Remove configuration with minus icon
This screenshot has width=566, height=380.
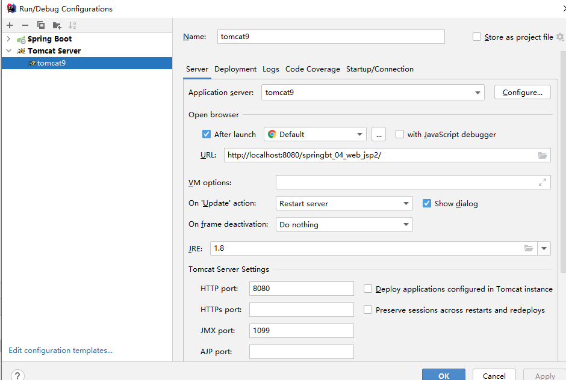25,25
